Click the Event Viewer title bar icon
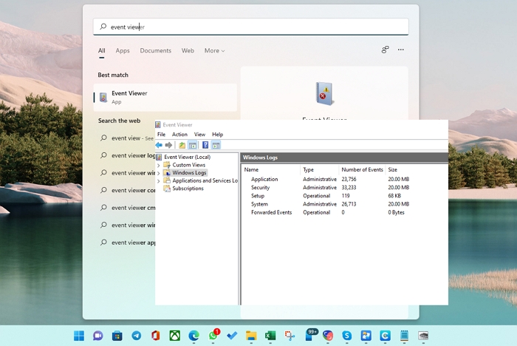 pos(158,125)
